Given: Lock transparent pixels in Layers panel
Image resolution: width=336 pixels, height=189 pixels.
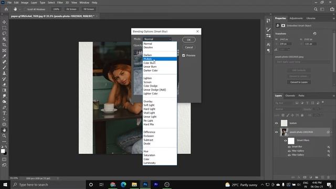Looking at the screenshot, I should tap(283, 115).
